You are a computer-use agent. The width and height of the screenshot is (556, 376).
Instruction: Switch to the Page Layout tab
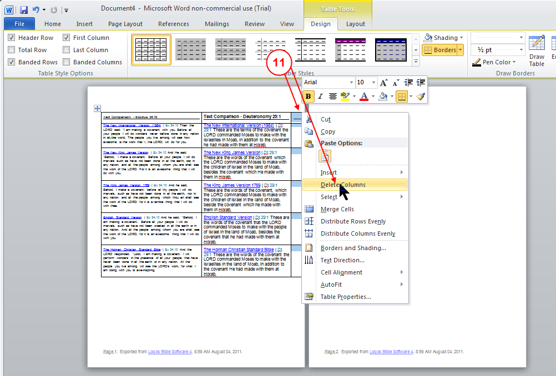[x=125, y=24]
